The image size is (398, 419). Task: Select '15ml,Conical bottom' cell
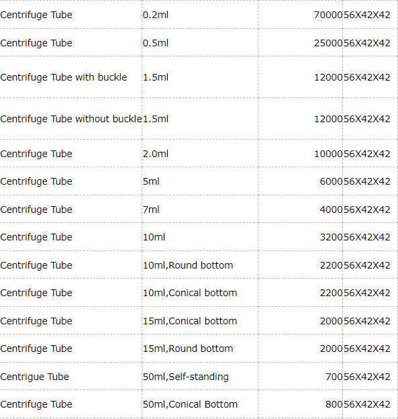click(x=200, y=321)
